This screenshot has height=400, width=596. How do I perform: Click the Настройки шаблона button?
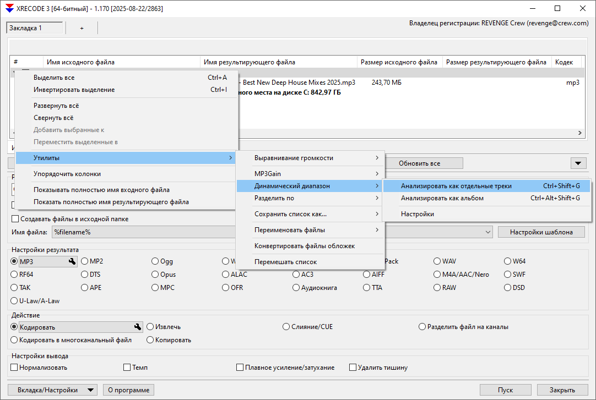pos(541,232)
